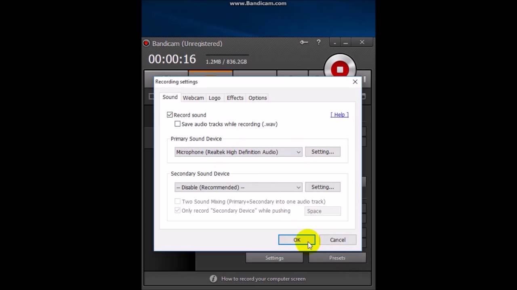This screenshot has width=517, height=290.
Task: Open the Secondary Sound Device dropdown
Action: pyautogui.click(x=238, y=187)
